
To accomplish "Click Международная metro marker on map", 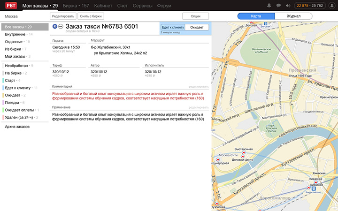I will [218, 159].
